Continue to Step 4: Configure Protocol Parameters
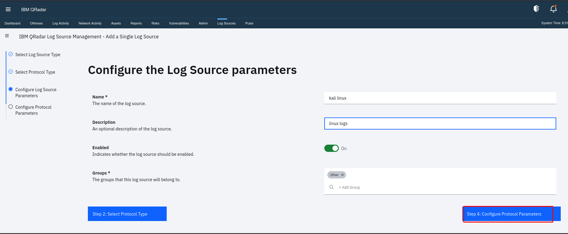 [512, 214]
